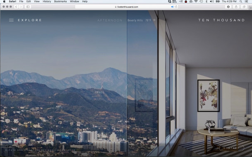Screen dimensions: 252x157
Task: Open the History menu
Action: click(x=47, y=1)
